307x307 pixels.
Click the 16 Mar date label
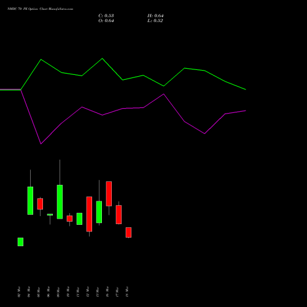pos(107,292)
